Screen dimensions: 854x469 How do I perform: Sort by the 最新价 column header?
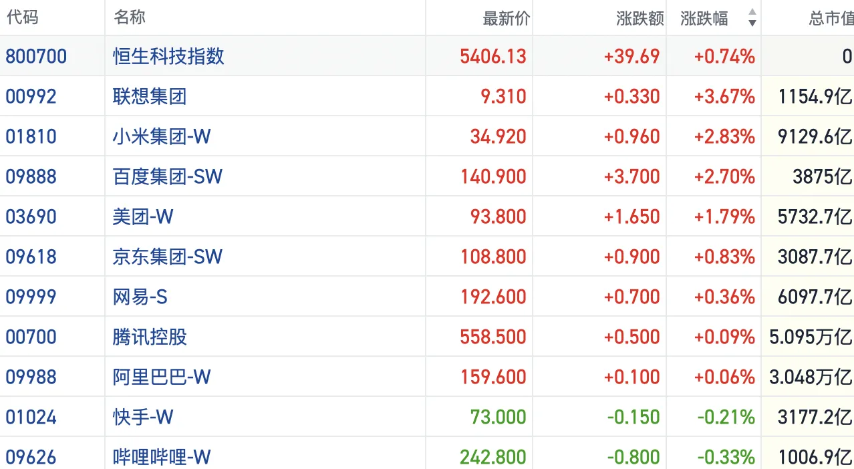click(x=506, y=18)
